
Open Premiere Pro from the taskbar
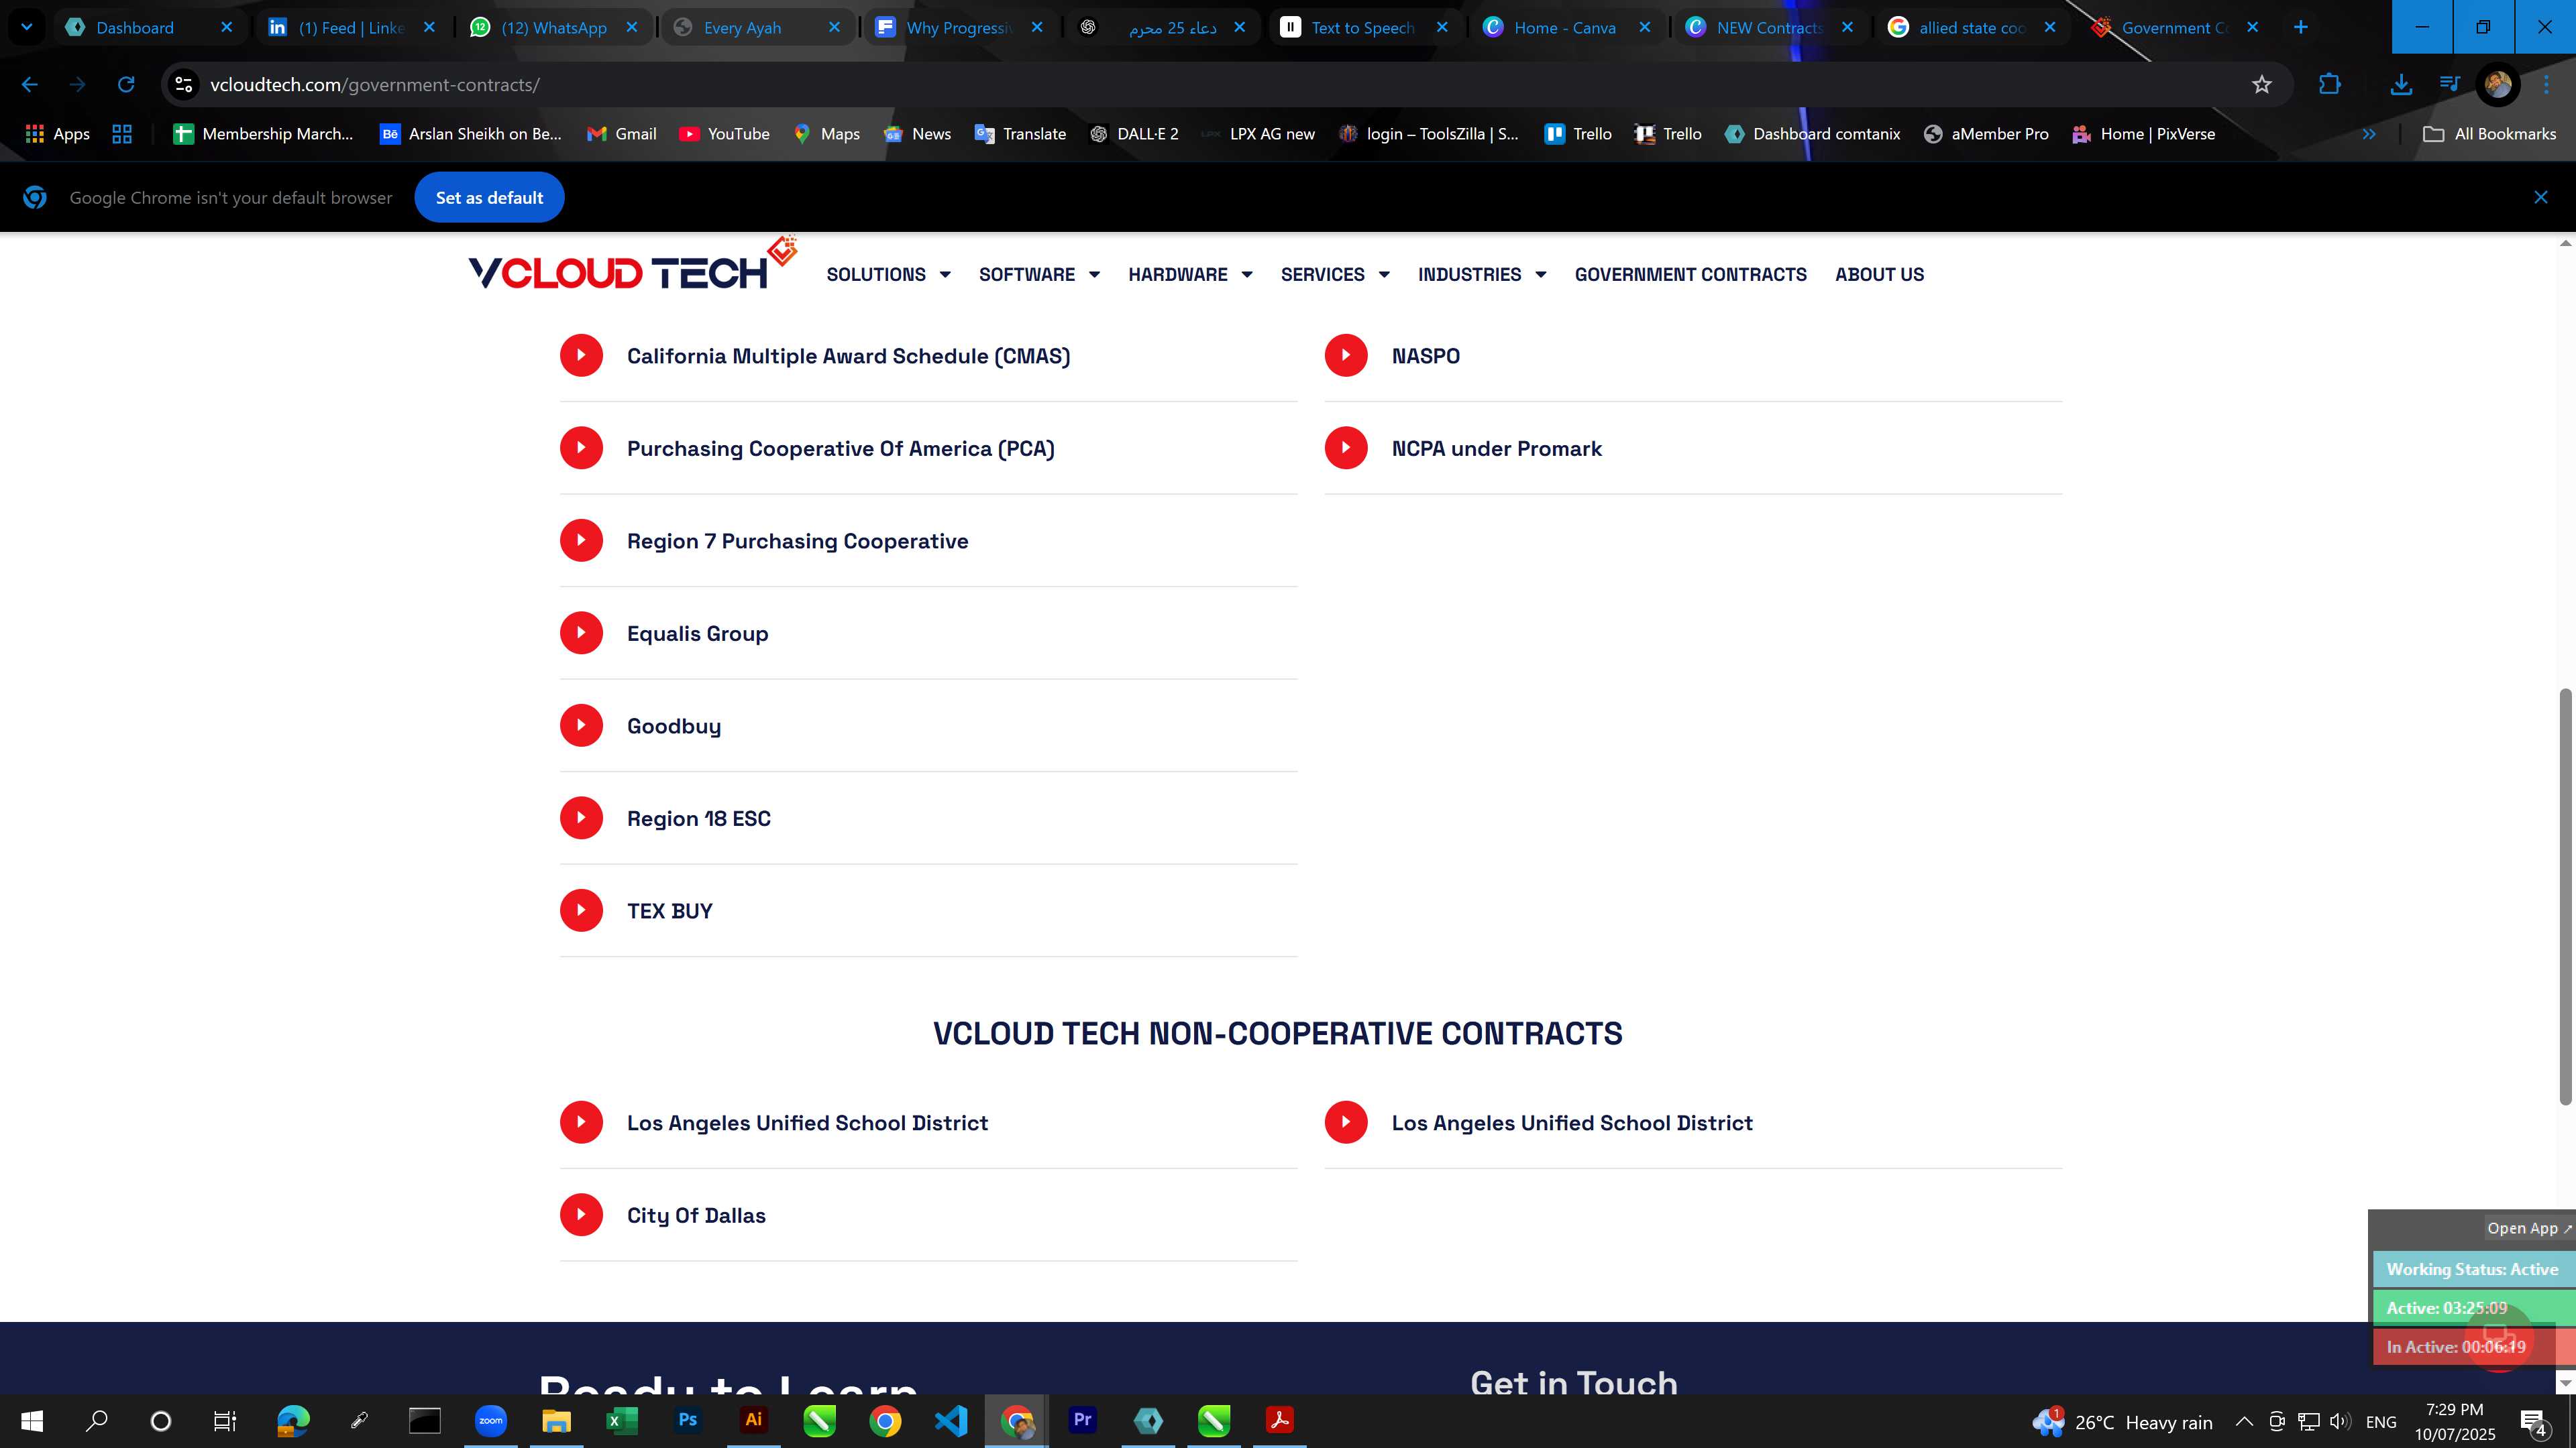click(1082, 1420)
